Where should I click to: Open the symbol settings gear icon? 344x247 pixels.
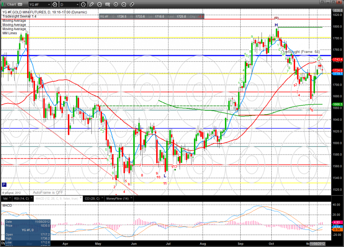coord(55,4)
